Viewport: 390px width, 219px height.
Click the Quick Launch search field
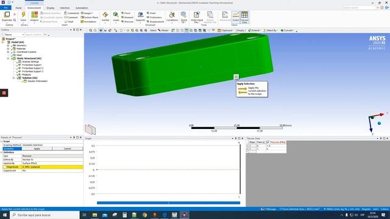360,8
